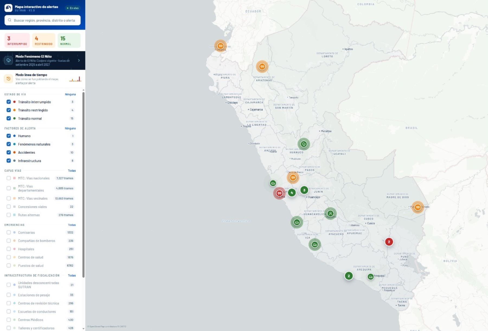488x331 pixels.
Task: Click the sidebar scroll down arrow
Action: click(84, 329)
